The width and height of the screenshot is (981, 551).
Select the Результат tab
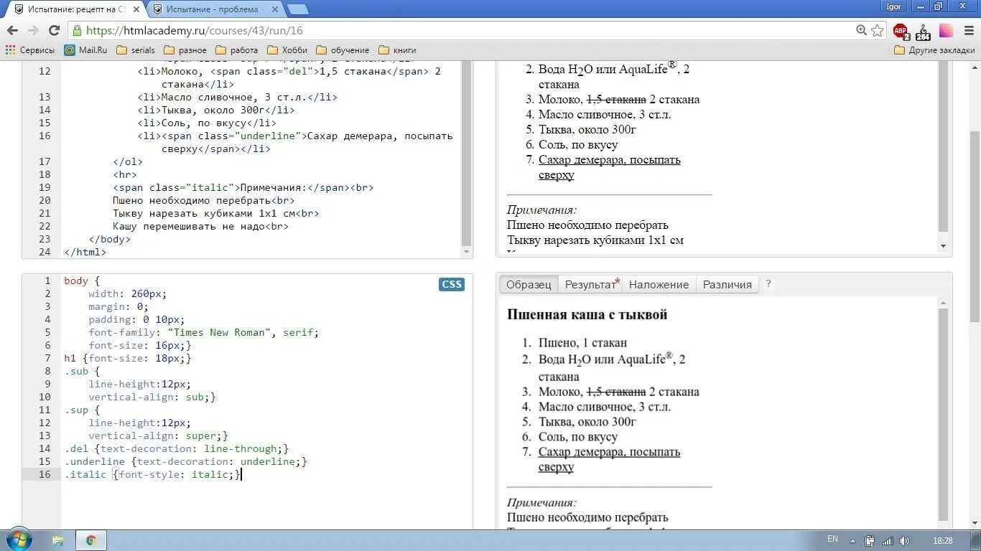pyautogui.click(x=590, y=284)
